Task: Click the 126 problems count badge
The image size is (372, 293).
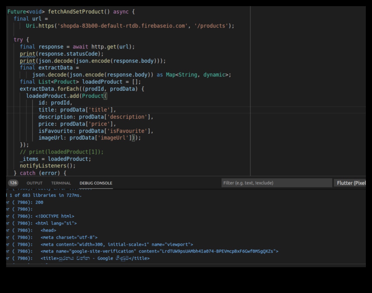Action: coord(13,183)
